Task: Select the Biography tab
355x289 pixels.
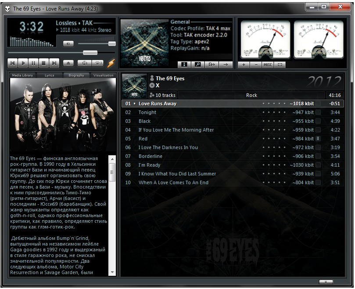Action: point(76,75)
